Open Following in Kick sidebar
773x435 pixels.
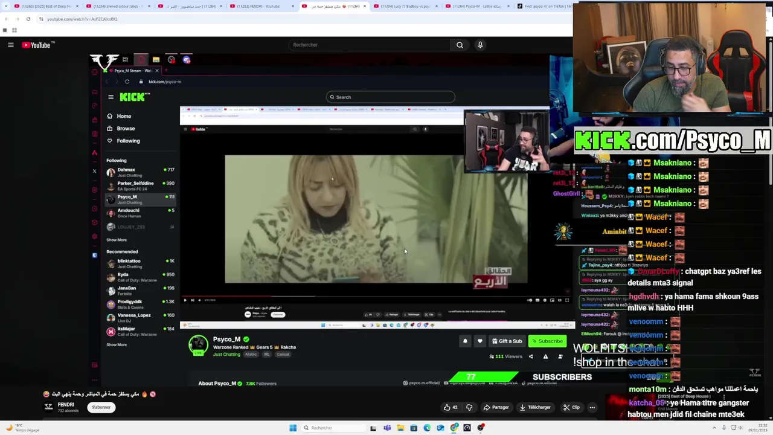(x=128, y=141)
